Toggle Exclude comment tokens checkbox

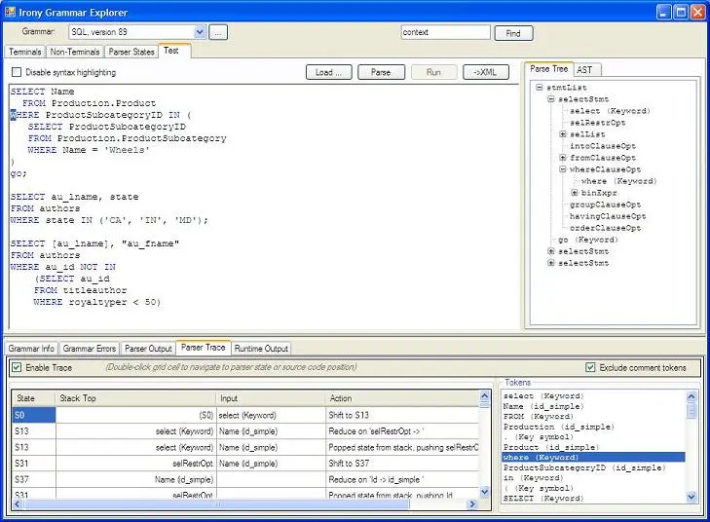point(590,367)
